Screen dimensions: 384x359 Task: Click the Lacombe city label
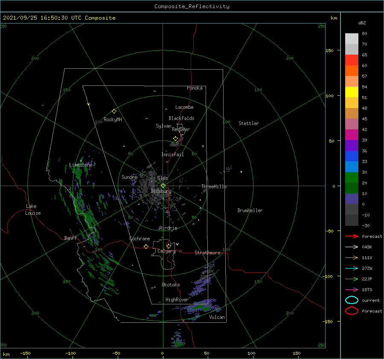pyautogui.click(x=184, y=107)
